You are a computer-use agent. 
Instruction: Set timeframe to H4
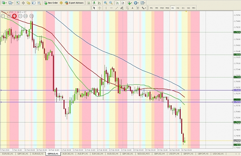click(178, 8)
